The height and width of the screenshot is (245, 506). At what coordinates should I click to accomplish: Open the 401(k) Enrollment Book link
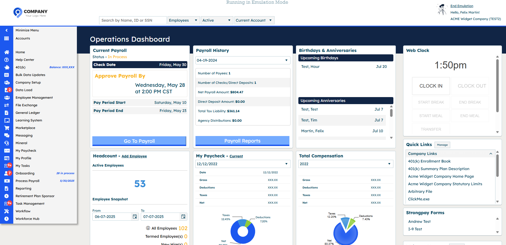[429, 161]
